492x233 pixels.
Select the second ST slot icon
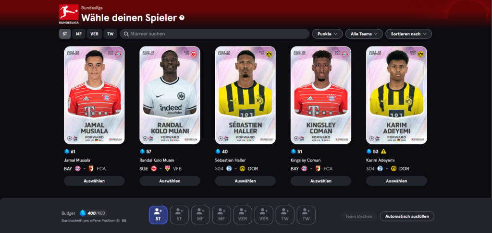point(179,215)
